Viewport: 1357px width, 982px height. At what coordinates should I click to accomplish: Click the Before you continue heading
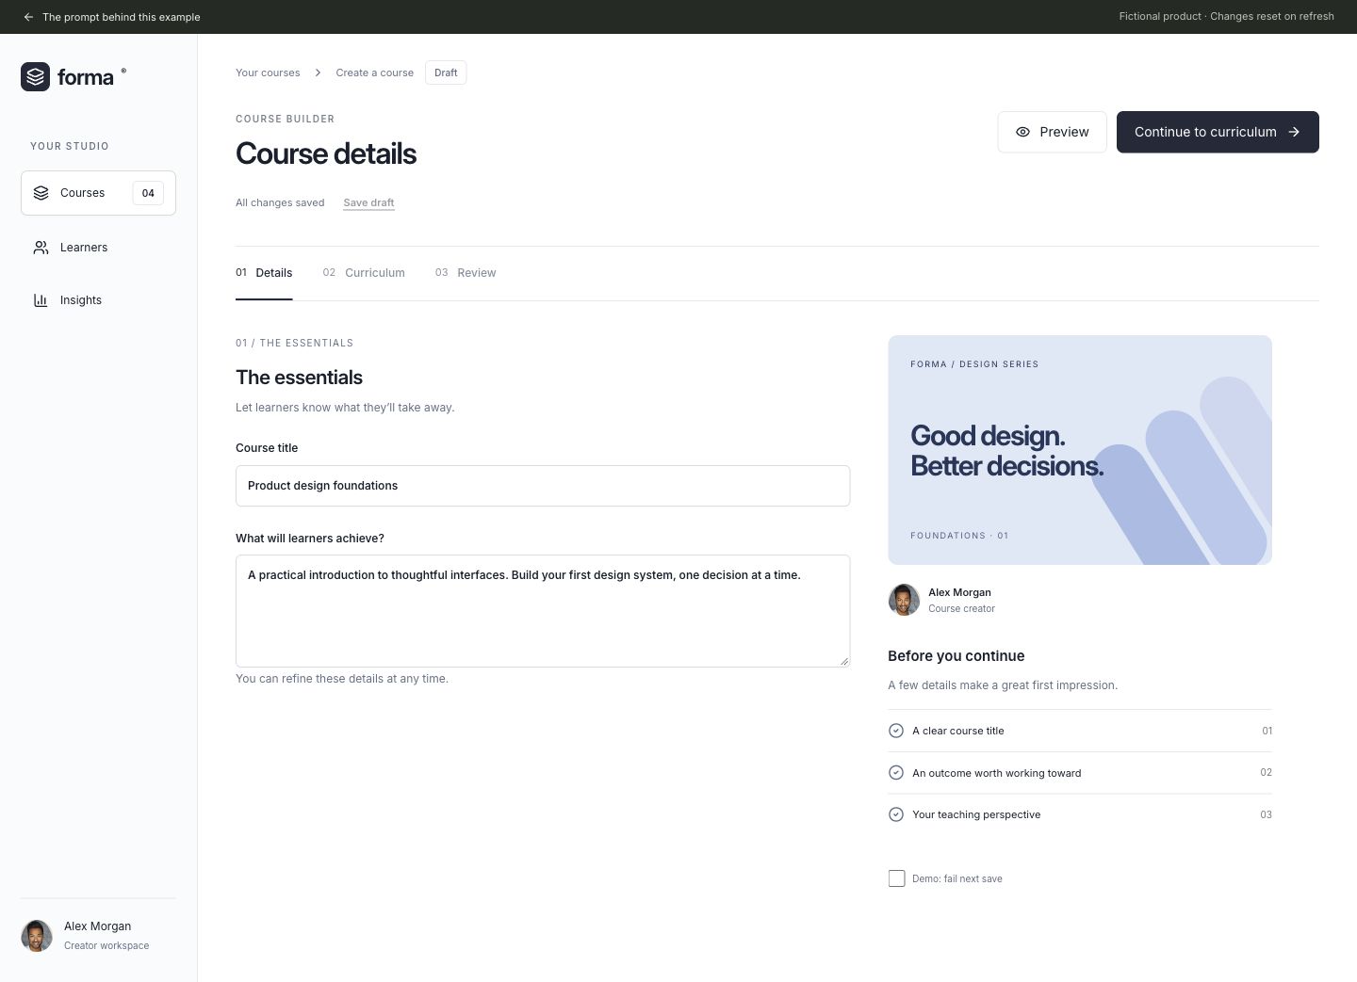[956, 656]
